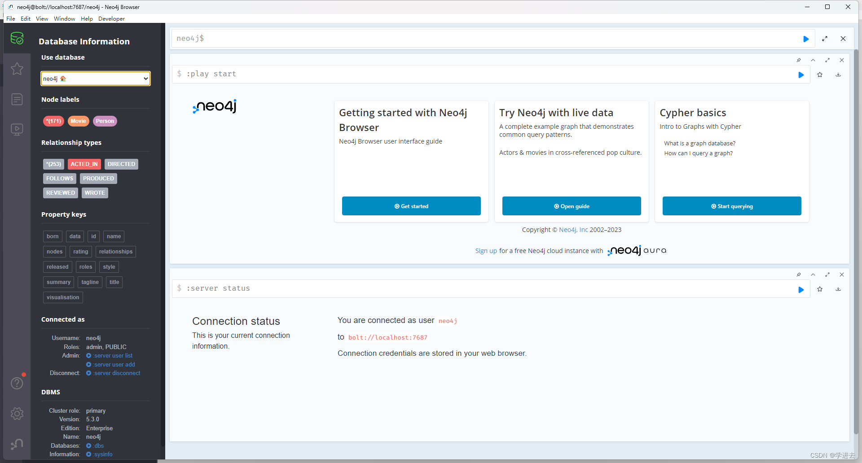This screenshot has width=862, height=463.
Task: Close the :server status frame
Action: click(842, 275)
